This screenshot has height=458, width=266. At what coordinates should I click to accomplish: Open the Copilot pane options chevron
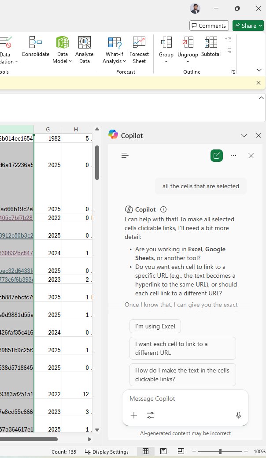click(244, 135)
